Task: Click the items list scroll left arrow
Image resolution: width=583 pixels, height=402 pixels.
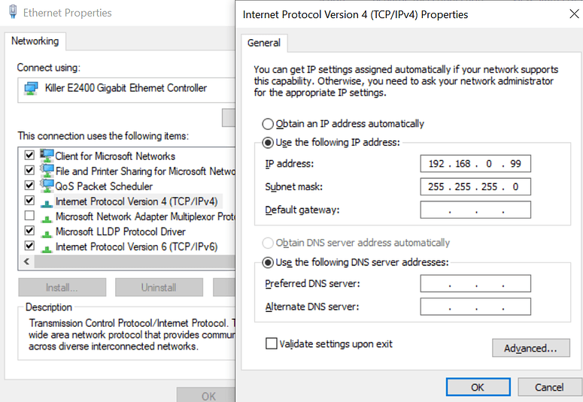Action: tap(27, 262)
